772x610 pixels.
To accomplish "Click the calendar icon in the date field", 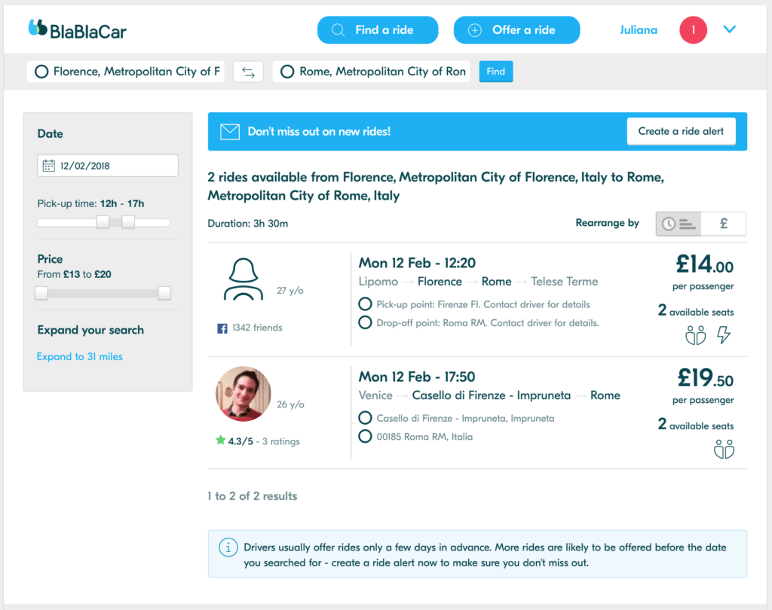I will pyautogui.click(x=48, y=166).
